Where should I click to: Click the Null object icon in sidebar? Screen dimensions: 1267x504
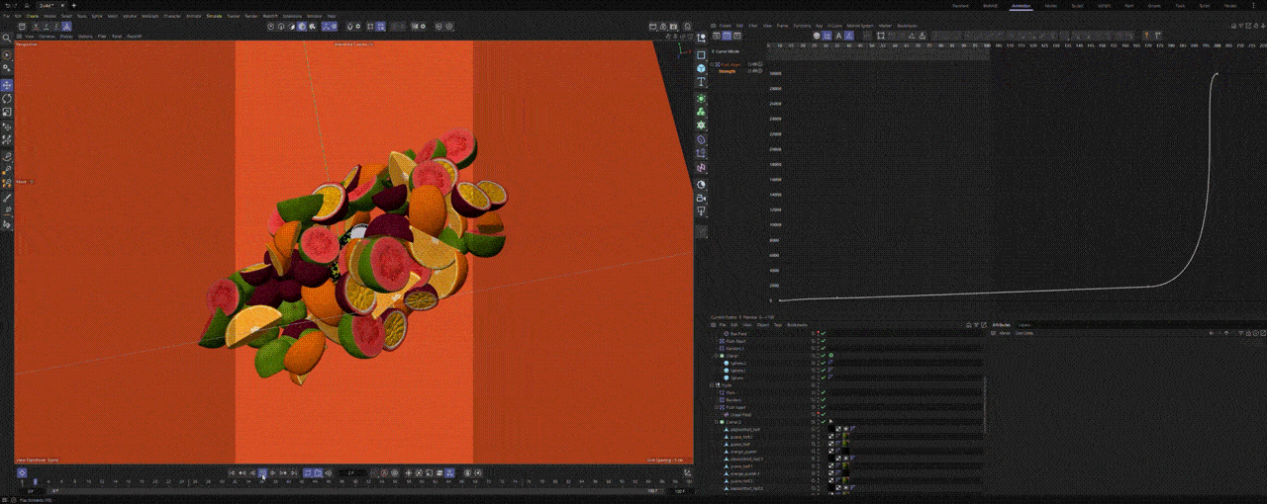coord(701,54)
